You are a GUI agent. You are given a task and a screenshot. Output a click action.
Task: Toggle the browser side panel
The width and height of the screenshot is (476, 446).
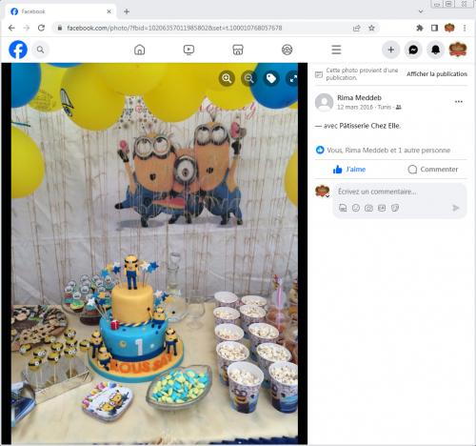(x=434, y=28)
